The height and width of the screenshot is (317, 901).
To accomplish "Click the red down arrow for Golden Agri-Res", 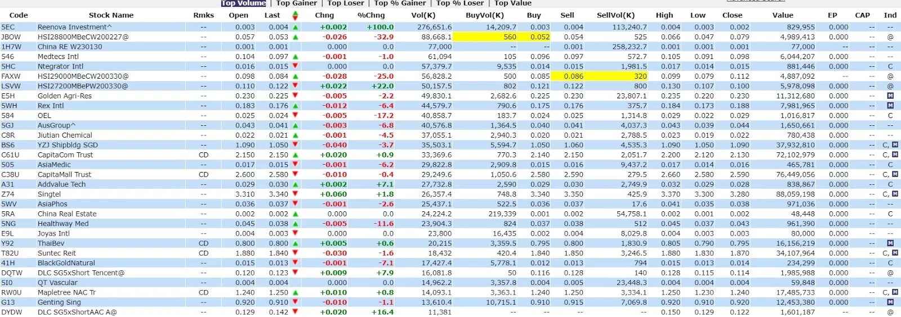I will (x=295, y=96).
